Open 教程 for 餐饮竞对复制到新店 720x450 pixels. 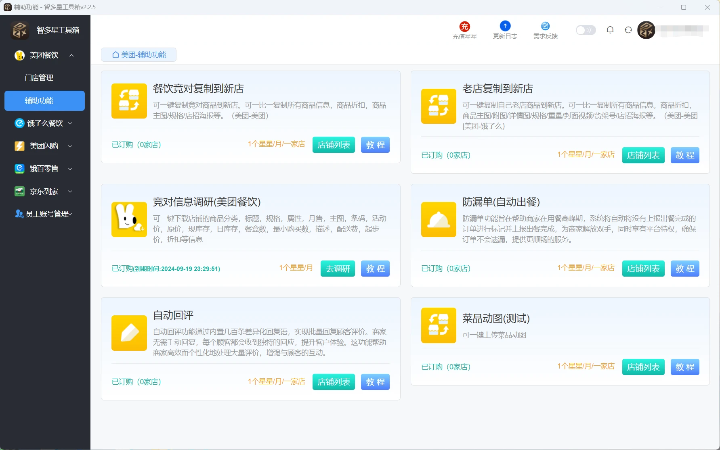point(375,145)
